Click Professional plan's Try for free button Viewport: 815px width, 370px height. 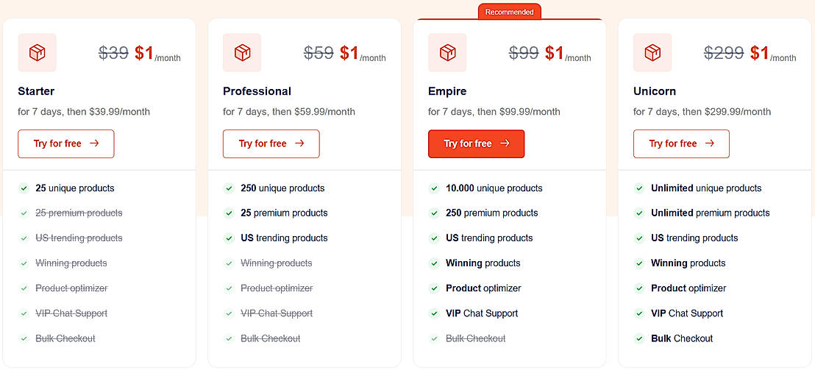click(x=271, y=143)
